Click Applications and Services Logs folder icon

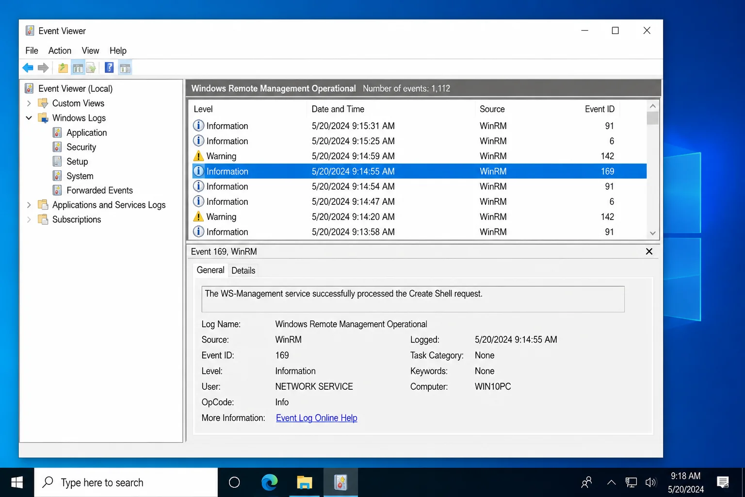tap(43, 205)
